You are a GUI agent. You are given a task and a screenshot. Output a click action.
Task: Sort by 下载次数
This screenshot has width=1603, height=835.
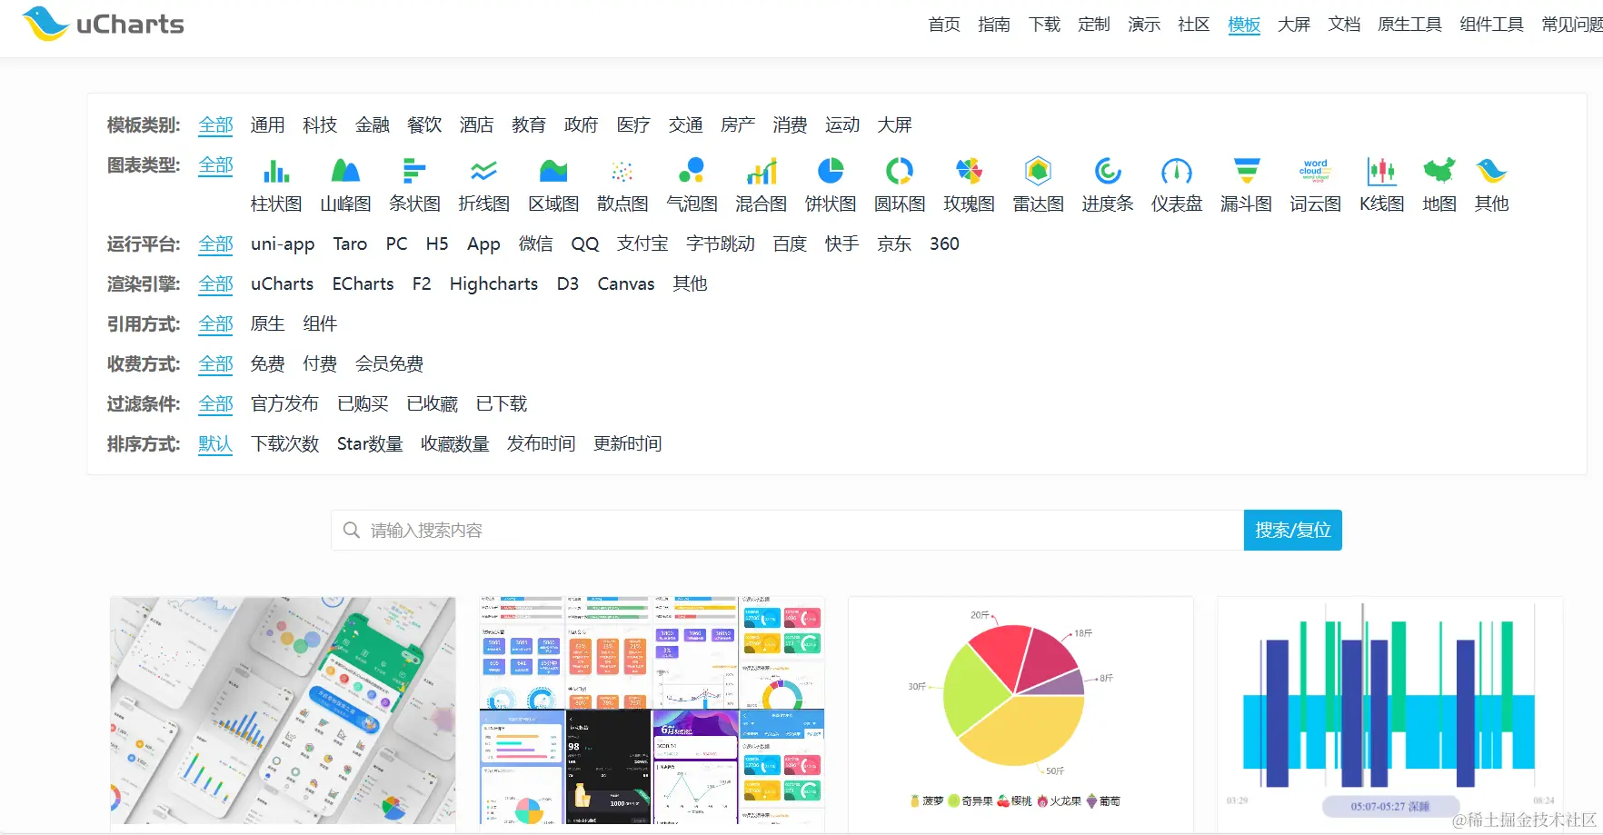(285, 443)
